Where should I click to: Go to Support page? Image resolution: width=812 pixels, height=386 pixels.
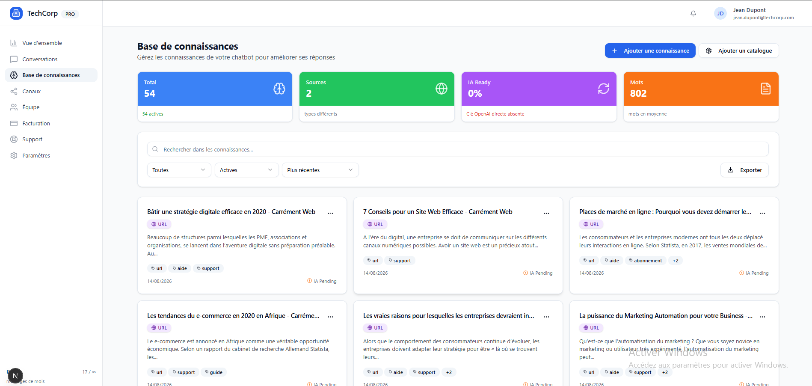coord(51,139)
